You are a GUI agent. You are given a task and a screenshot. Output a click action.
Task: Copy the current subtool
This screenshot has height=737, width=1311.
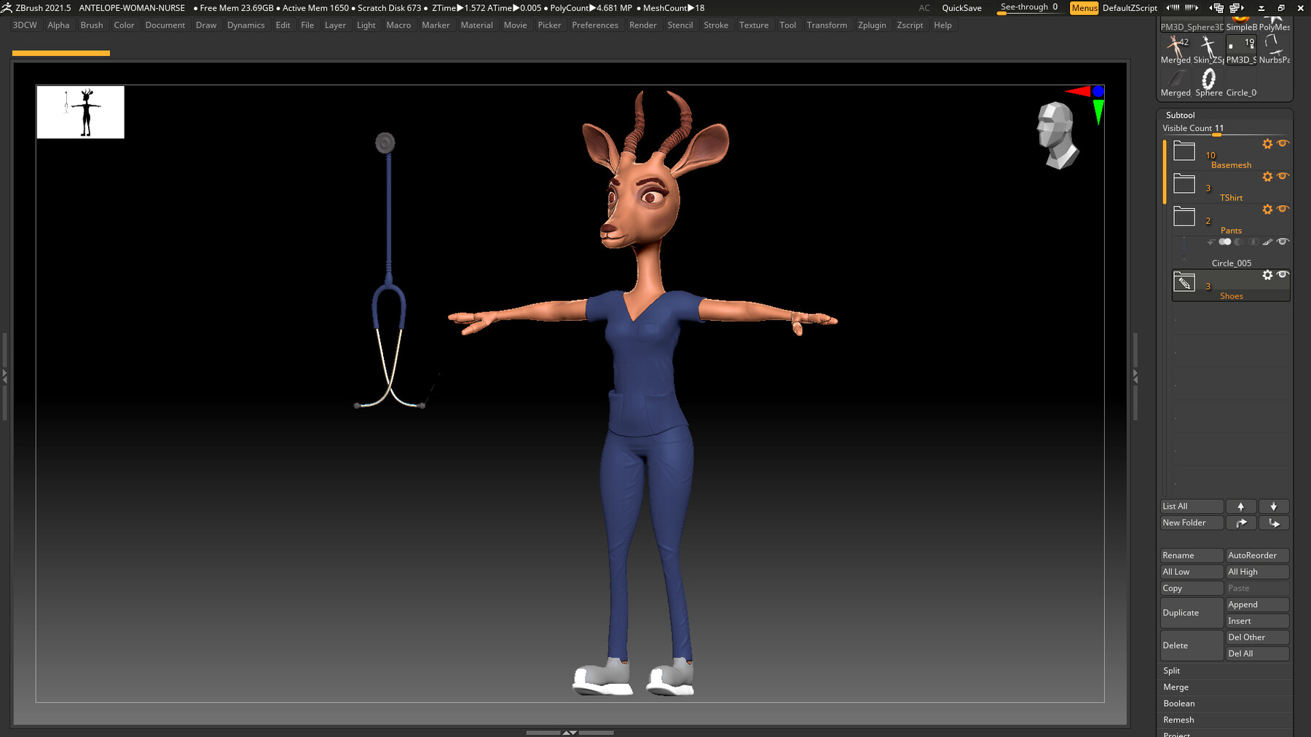coord(1192,589)
